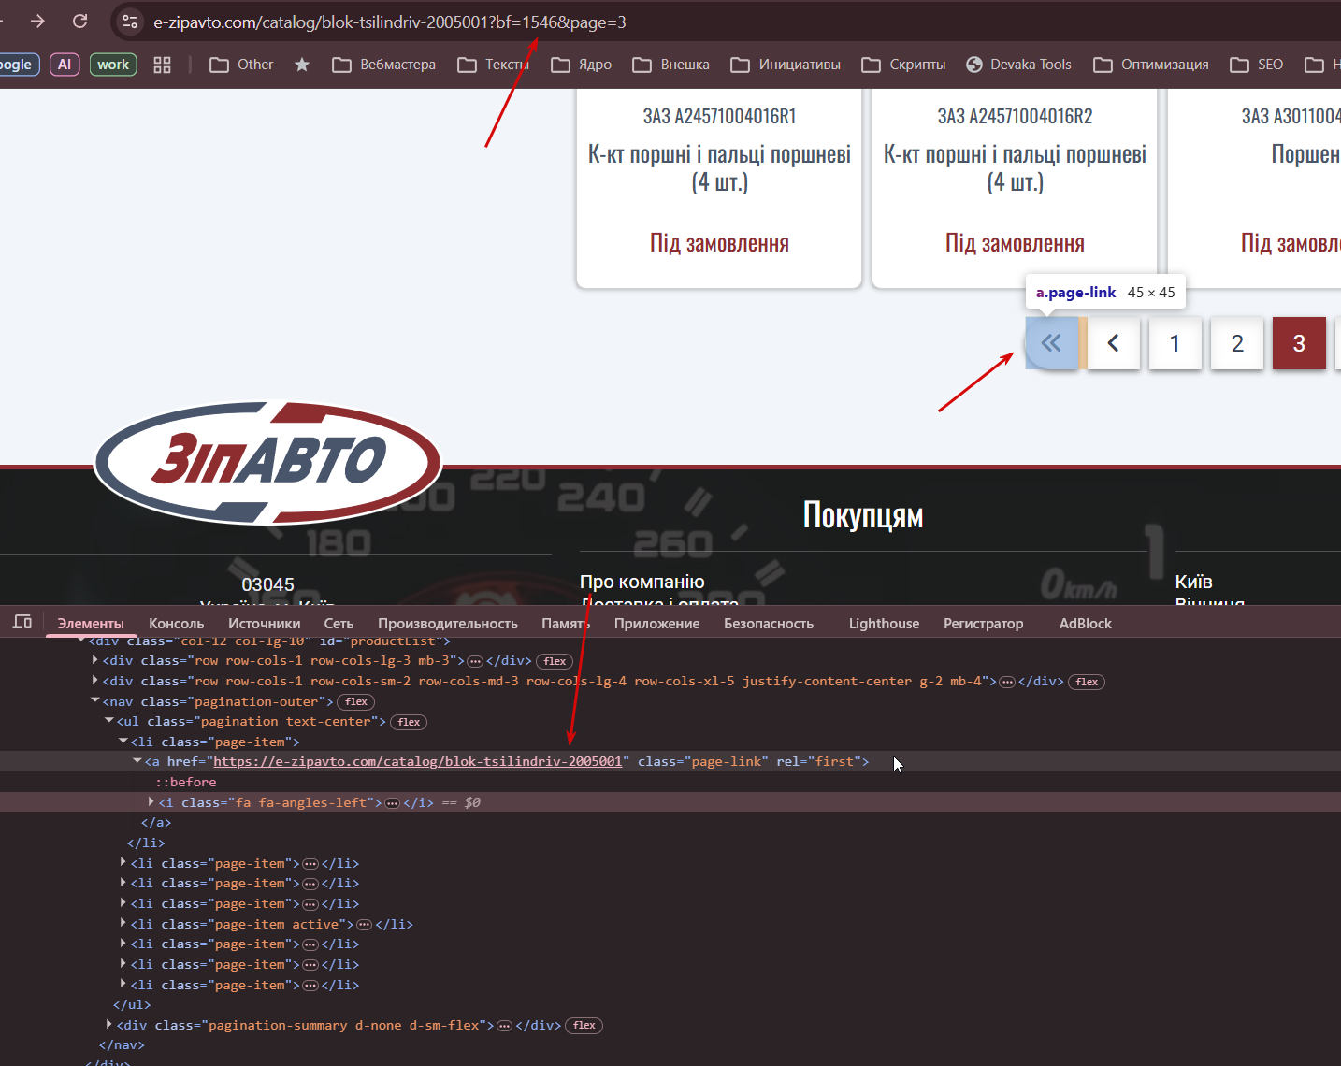Open site information icon in address bar
Viewport: 1341px width, 1066px height.
[130, 22]
